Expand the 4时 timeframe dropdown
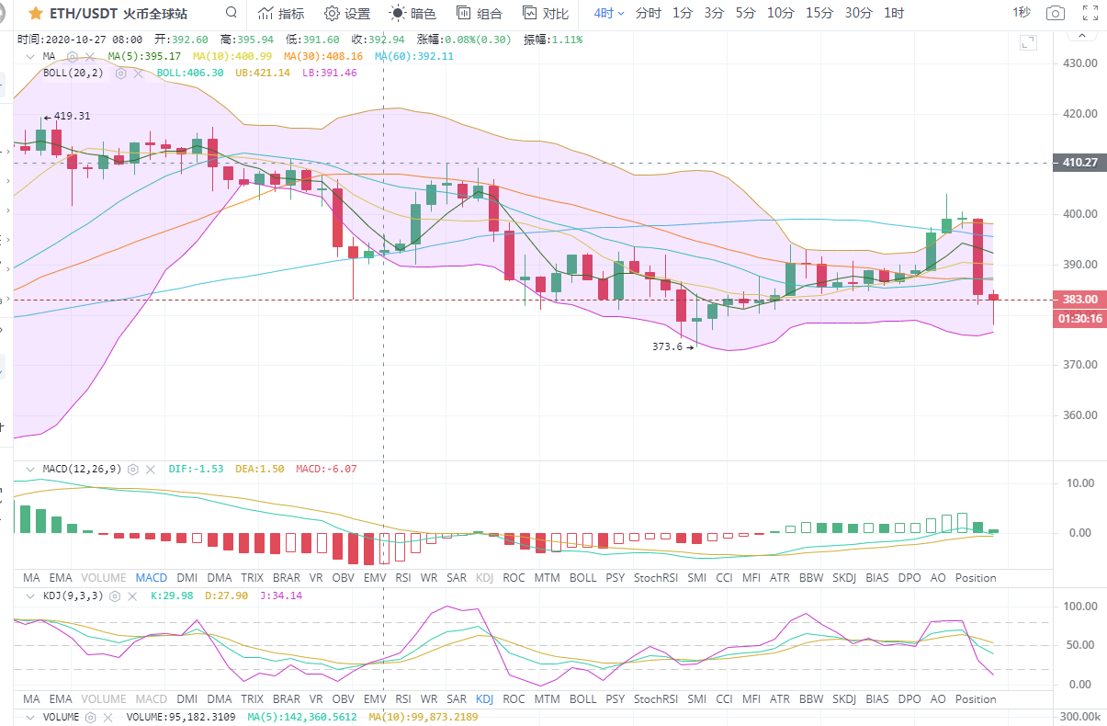Viewport: 1107px width, 726px height. (x=608, y=14)
